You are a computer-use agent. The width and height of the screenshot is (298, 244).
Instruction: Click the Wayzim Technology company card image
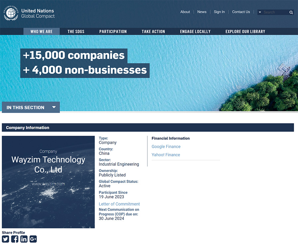[48, 182]
